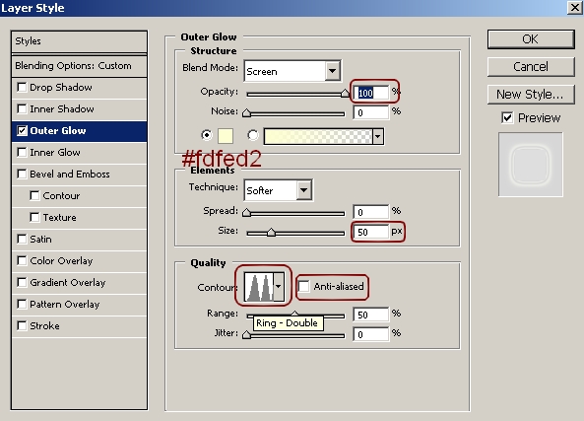
Task: Click the OK button
Action: 531,39
